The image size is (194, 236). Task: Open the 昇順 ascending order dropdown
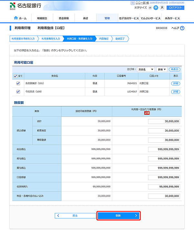pos(162,70)
